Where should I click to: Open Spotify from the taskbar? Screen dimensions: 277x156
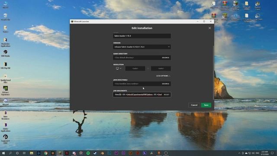[88, 153]
